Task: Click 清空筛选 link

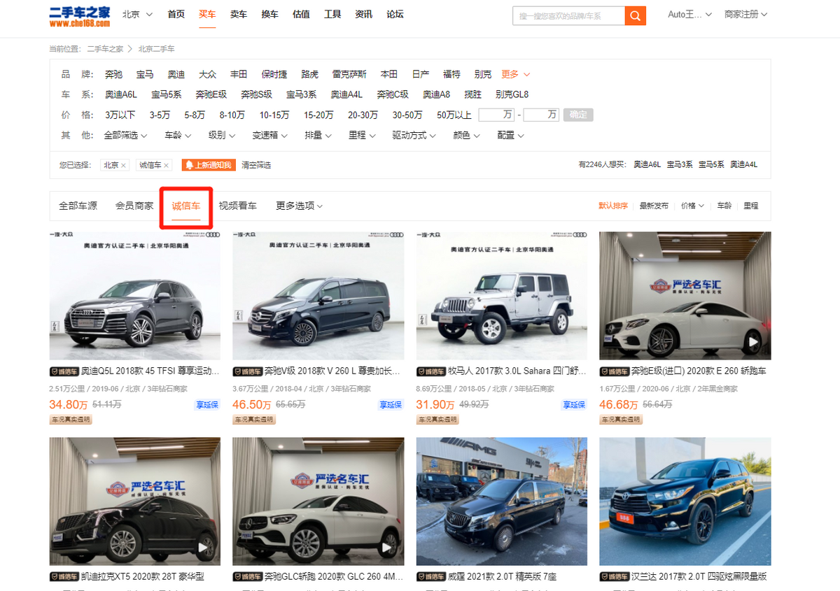Action: coord(256,165)
